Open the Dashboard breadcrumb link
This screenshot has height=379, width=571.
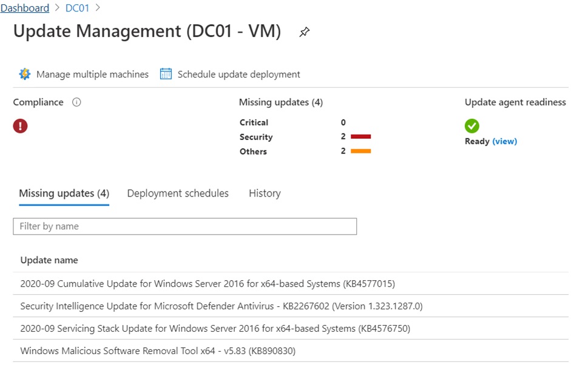25,8
